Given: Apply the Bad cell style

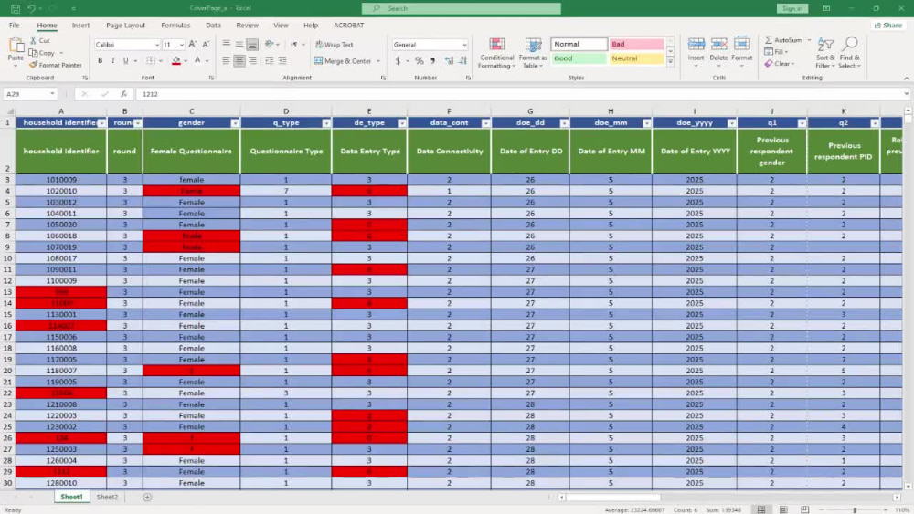Looking at the screenshot, I should (636, 44).
